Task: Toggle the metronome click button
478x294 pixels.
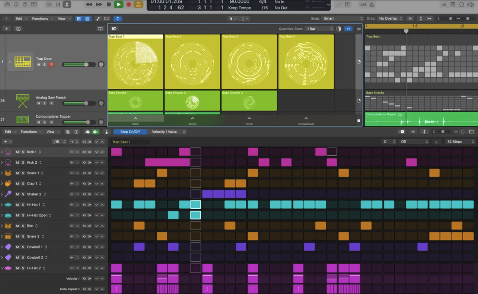Action: click(x=372, y=4)
